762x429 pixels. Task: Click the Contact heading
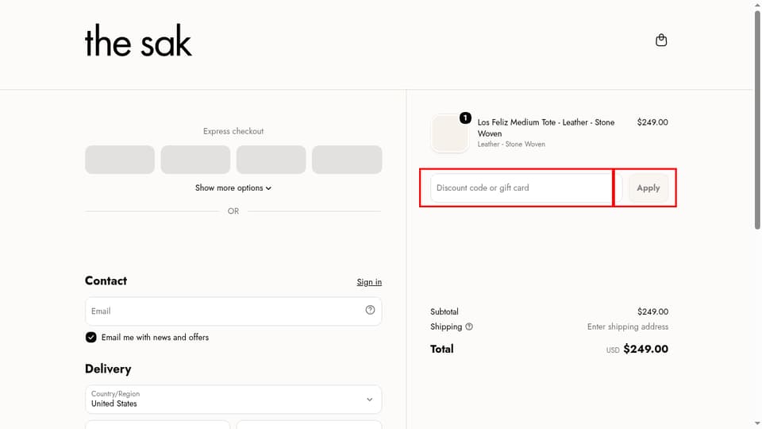[x=106, y=281]
